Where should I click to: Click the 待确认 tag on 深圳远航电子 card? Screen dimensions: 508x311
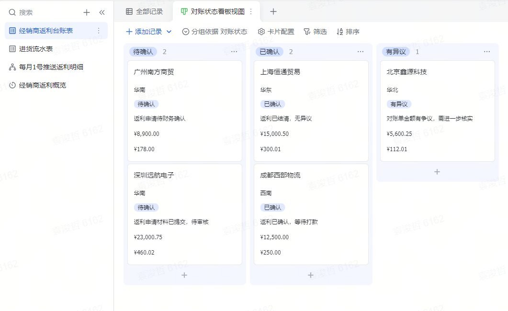pyautogui.click(x=146, y=208)
